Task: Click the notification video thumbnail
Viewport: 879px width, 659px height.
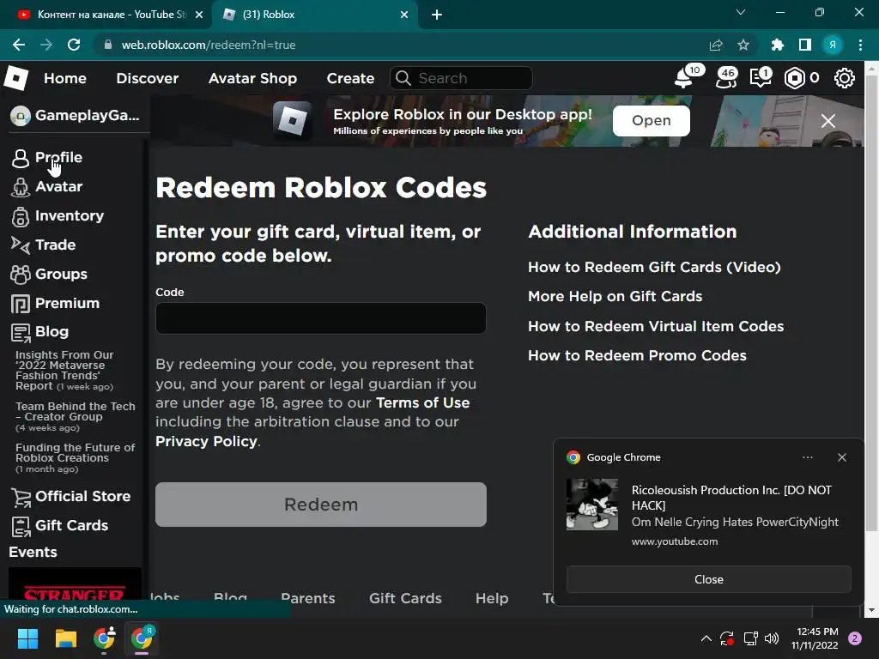Action: coord(592,505)
